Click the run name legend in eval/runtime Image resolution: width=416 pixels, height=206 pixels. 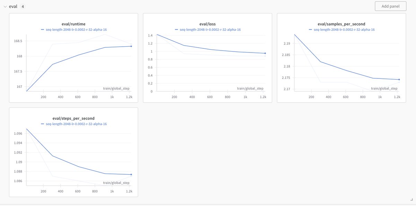[x=76, y=30]
